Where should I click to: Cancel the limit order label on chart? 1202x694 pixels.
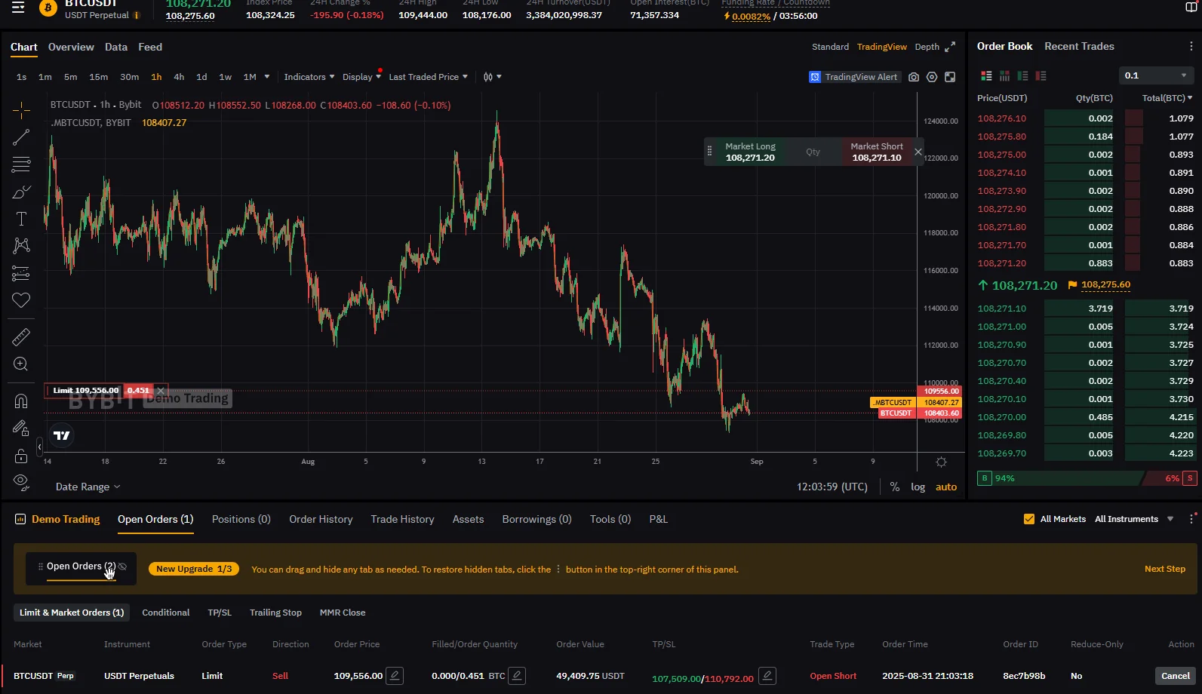coord(161,391)
